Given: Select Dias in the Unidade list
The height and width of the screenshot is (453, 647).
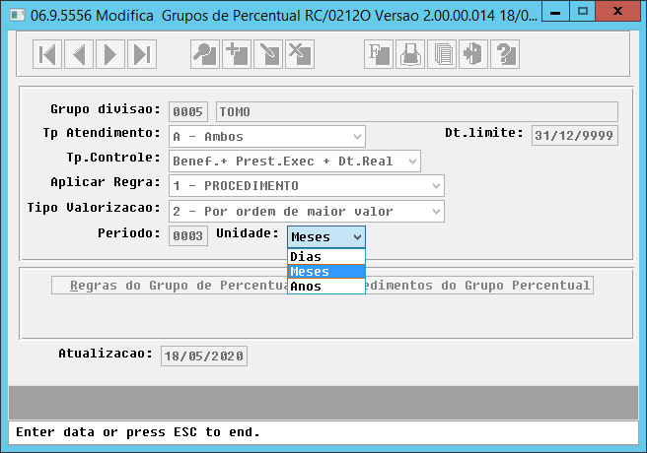Looking at the screenshot, I should [326, 257].
